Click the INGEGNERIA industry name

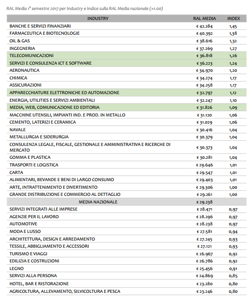22,48
